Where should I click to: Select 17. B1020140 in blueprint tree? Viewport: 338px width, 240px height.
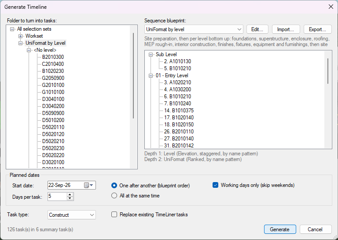[179, 118]
